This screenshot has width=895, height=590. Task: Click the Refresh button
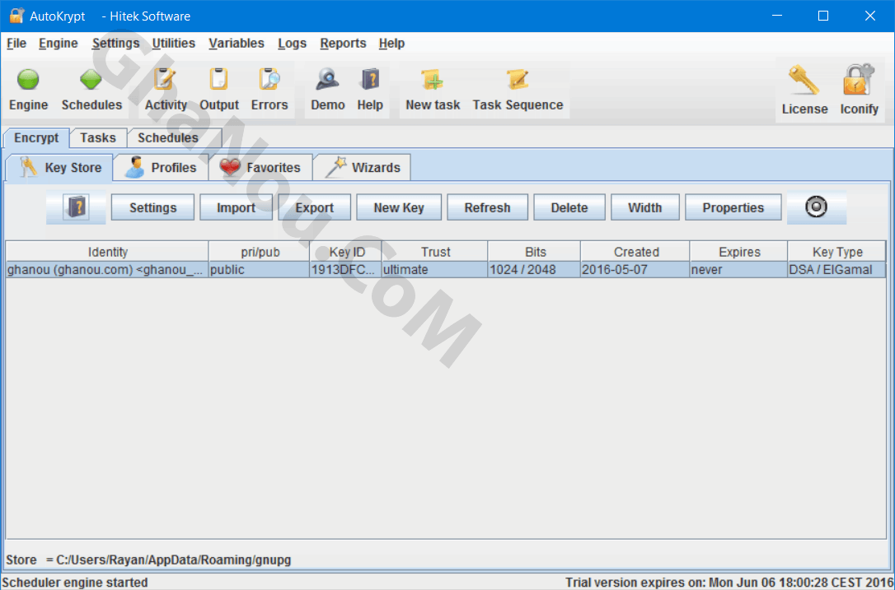click(x=487, y=207)
